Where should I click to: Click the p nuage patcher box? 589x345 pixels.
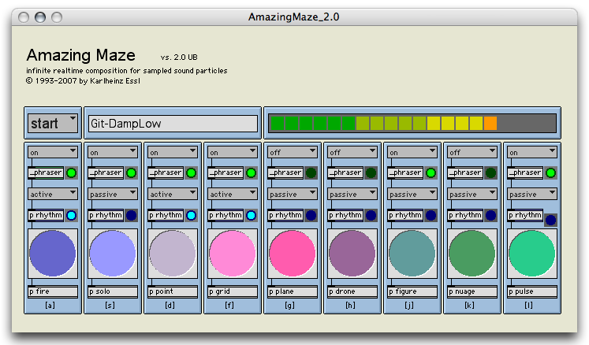pyautogui.click(x=472, y=291)
